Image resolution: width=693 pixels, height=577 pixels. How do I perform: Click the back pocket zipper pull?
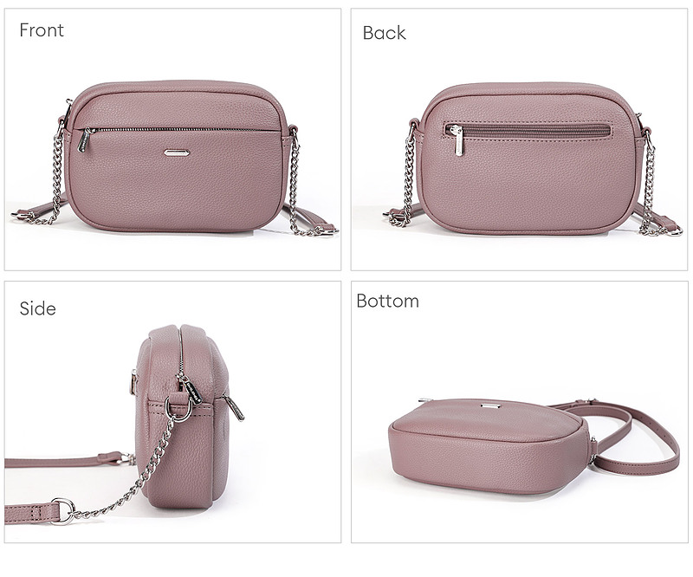click(457, 140)
